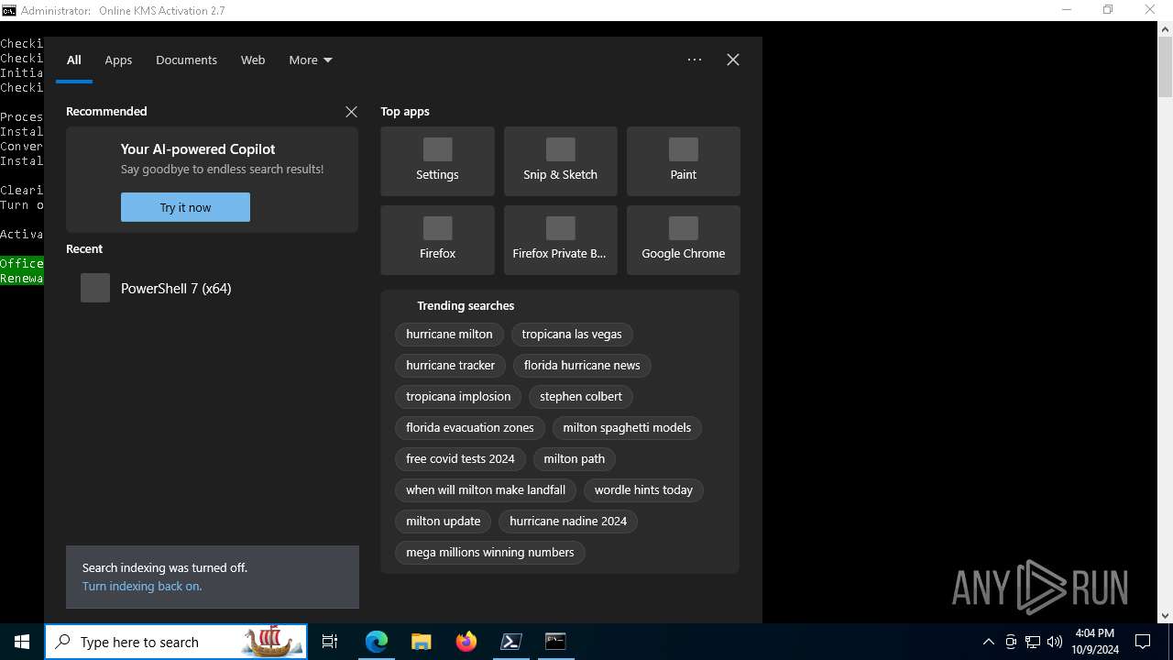
Task: Launch Firefox tile in Top apps
Action: (437, 240)
